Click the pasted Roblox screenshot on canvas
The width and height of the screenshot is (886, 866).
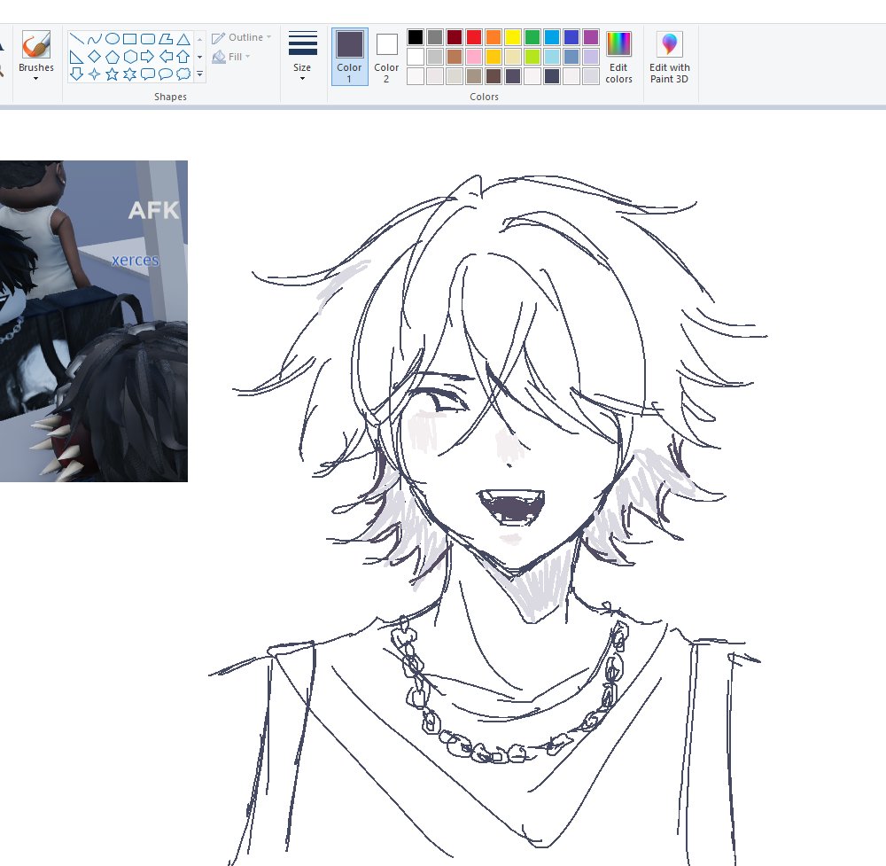(x=93, y=319)
